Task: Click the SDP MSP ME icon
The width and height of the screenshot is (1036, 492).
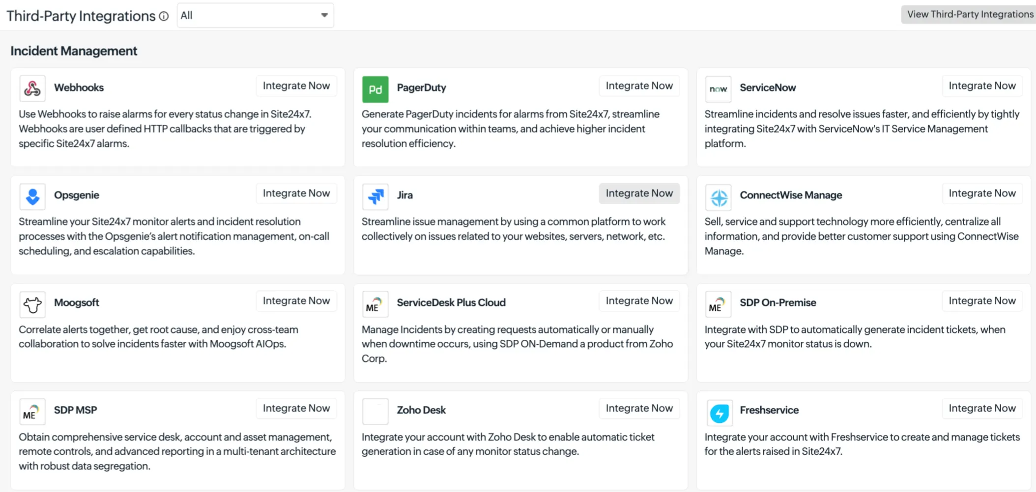Action: click(32, 411)
